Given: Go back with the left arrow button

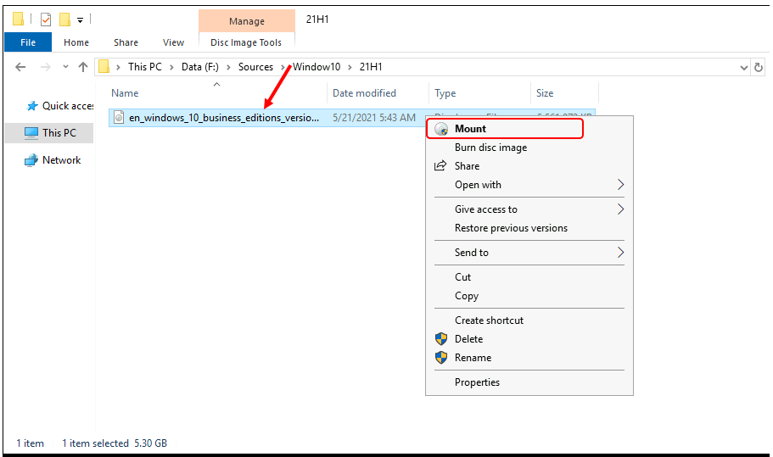Looking at the screenshot, I should tap(20, 67).
